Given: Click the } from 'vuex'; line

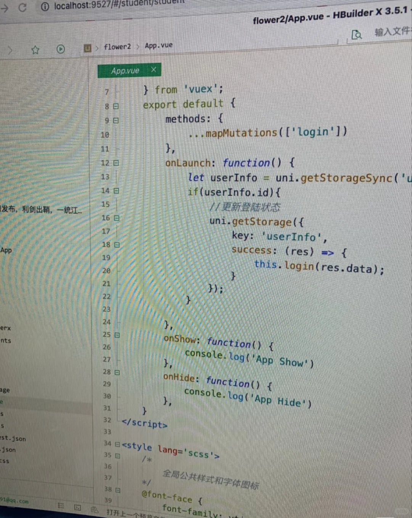Looking at the screenshot, I should pos(183,90).
